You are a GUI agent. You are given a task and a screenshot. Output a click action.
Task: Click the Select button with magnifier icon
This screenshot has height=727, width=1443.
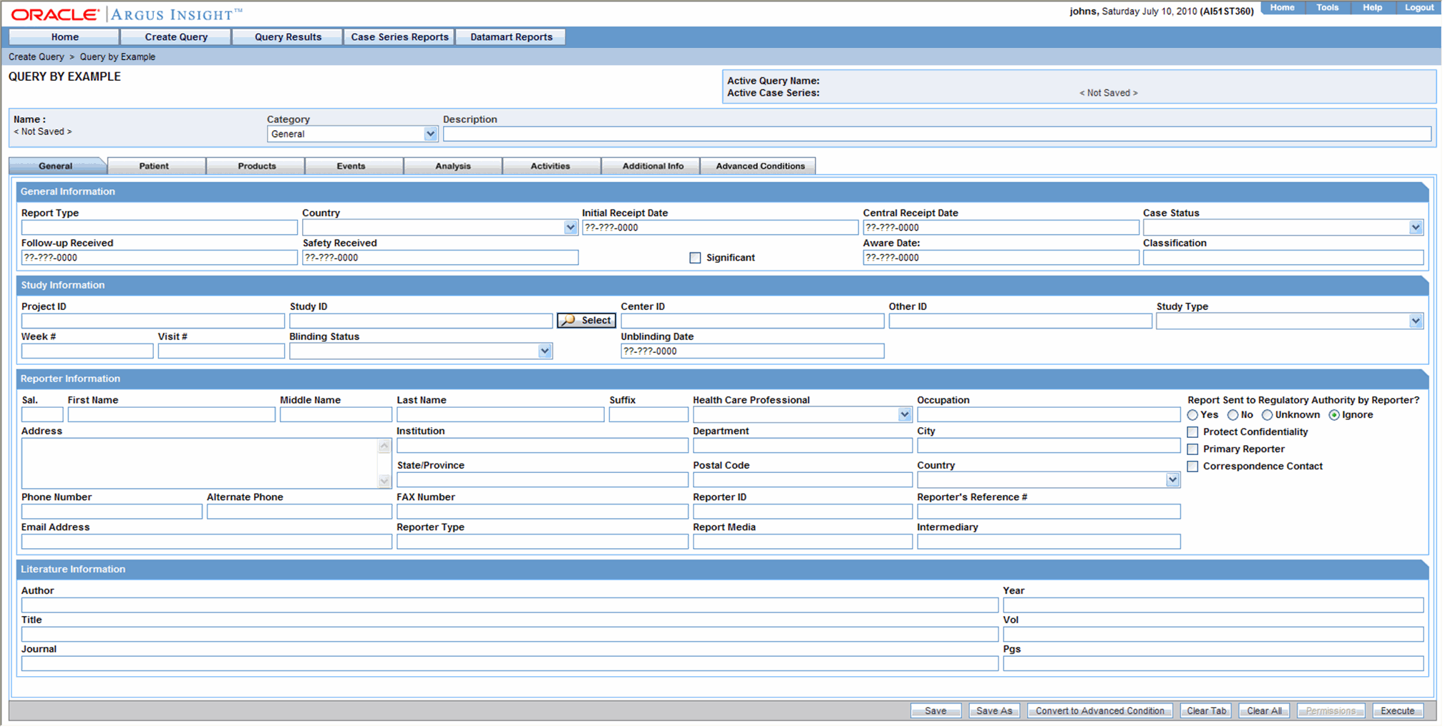coord(586,321)
